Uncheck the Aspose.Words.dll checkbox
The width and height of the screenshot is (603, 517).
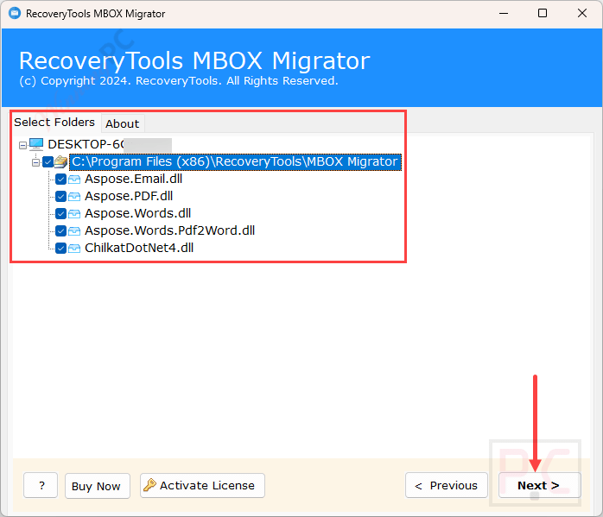(x=60, y=213)
